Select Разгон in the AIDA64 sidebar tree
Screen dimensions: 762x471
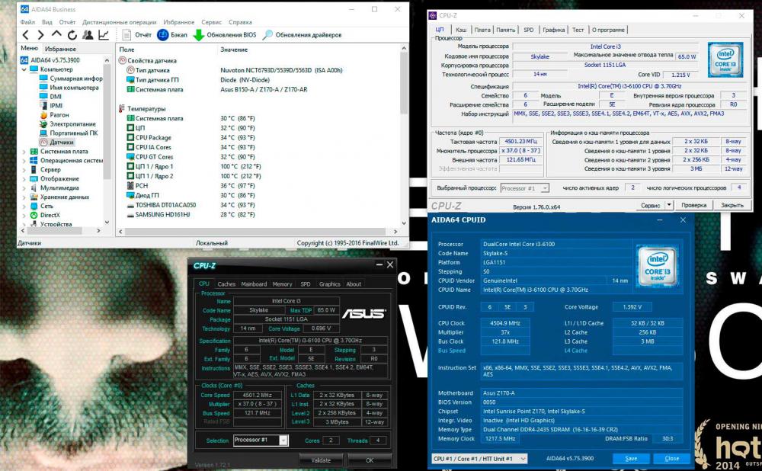pos(58,116)
